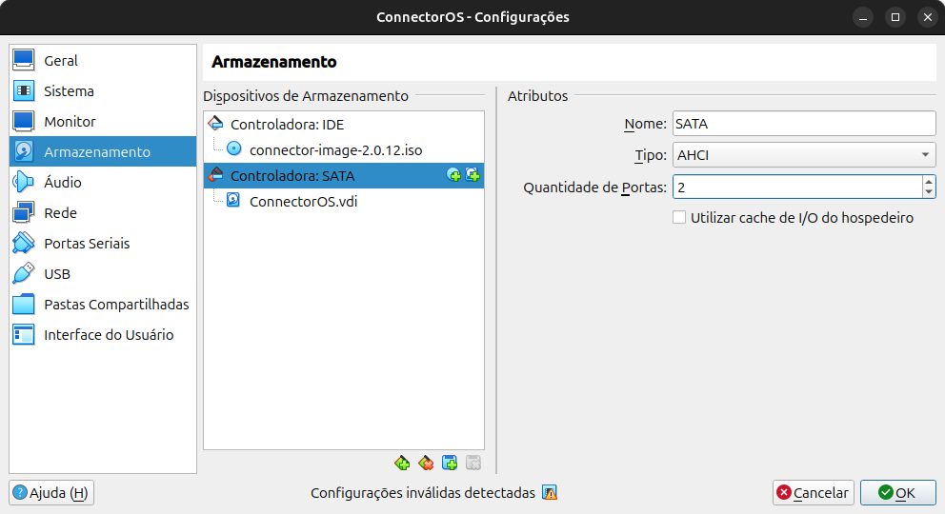Image resolution: width=945 pixels, height=514 pixels.
Task: Select ConnectorOS.vdi disk in the storage tree
Action: pos(303,201)
